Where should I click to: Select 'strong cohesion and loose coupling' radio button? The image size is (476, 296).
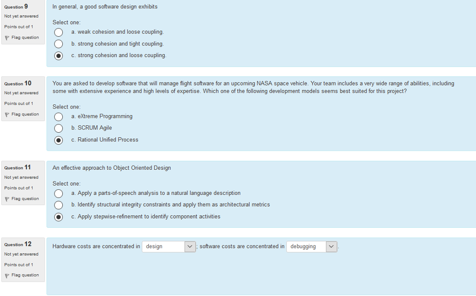[x=58, y=56]
